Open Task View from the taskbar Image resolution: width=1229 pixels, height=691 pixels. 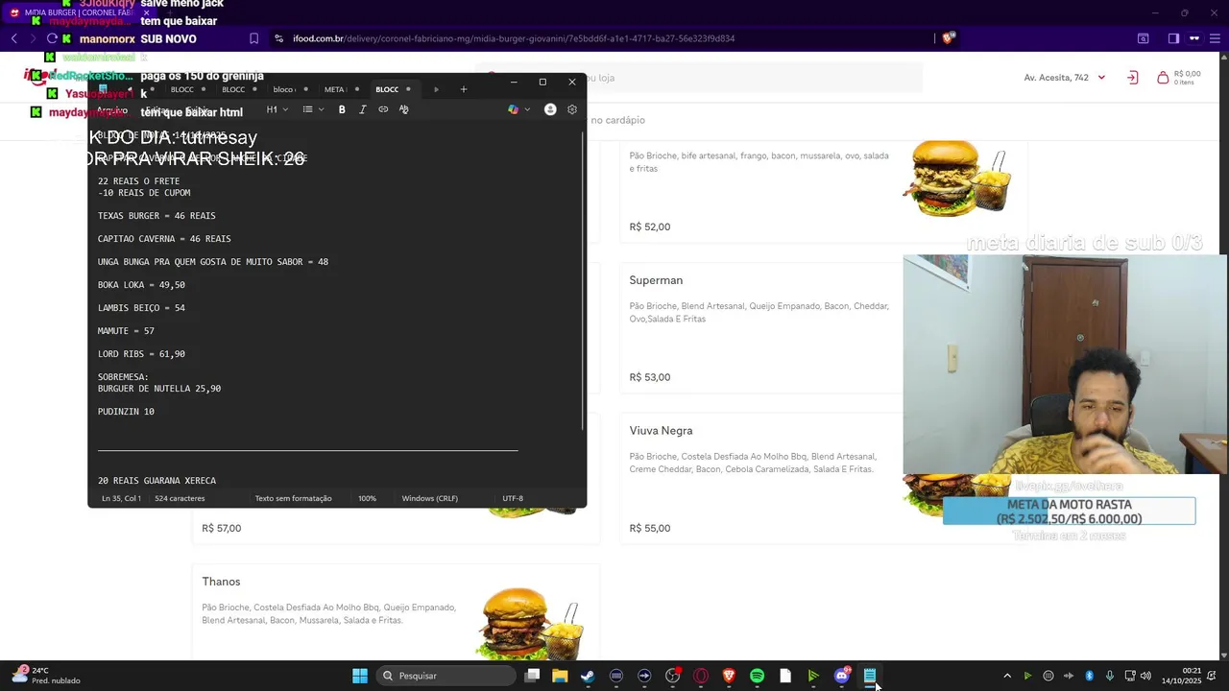[x=532, y=676]
